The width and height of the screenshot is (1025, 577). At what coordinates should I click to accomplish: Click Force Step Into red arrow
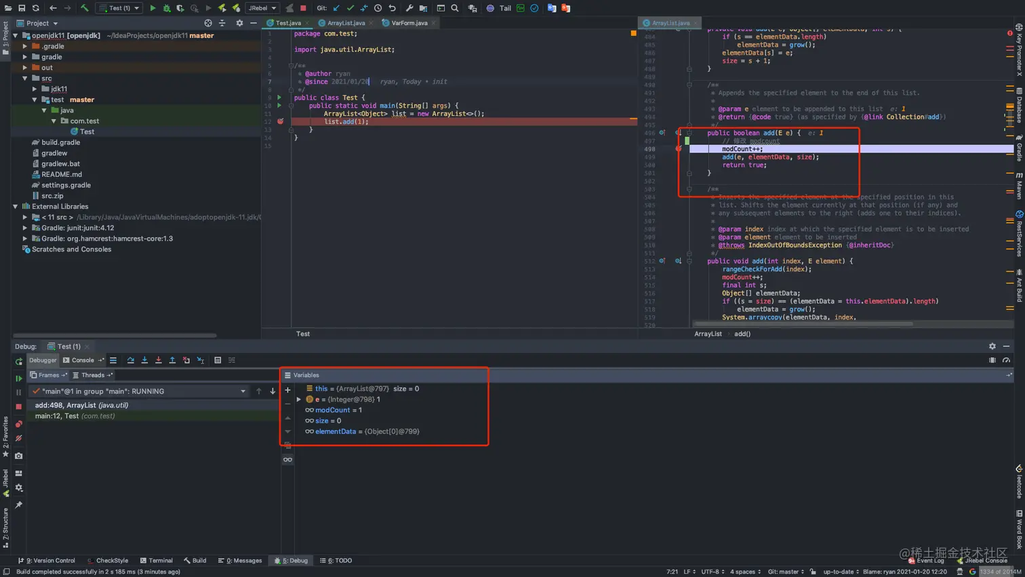coord(159,360)
